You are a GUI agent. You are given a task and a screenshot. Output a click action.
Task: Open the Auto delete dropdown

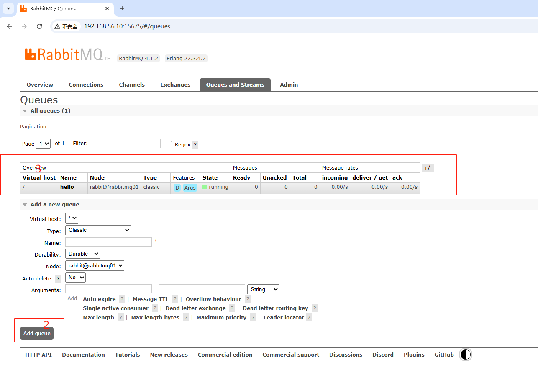[x=75, y=278]
